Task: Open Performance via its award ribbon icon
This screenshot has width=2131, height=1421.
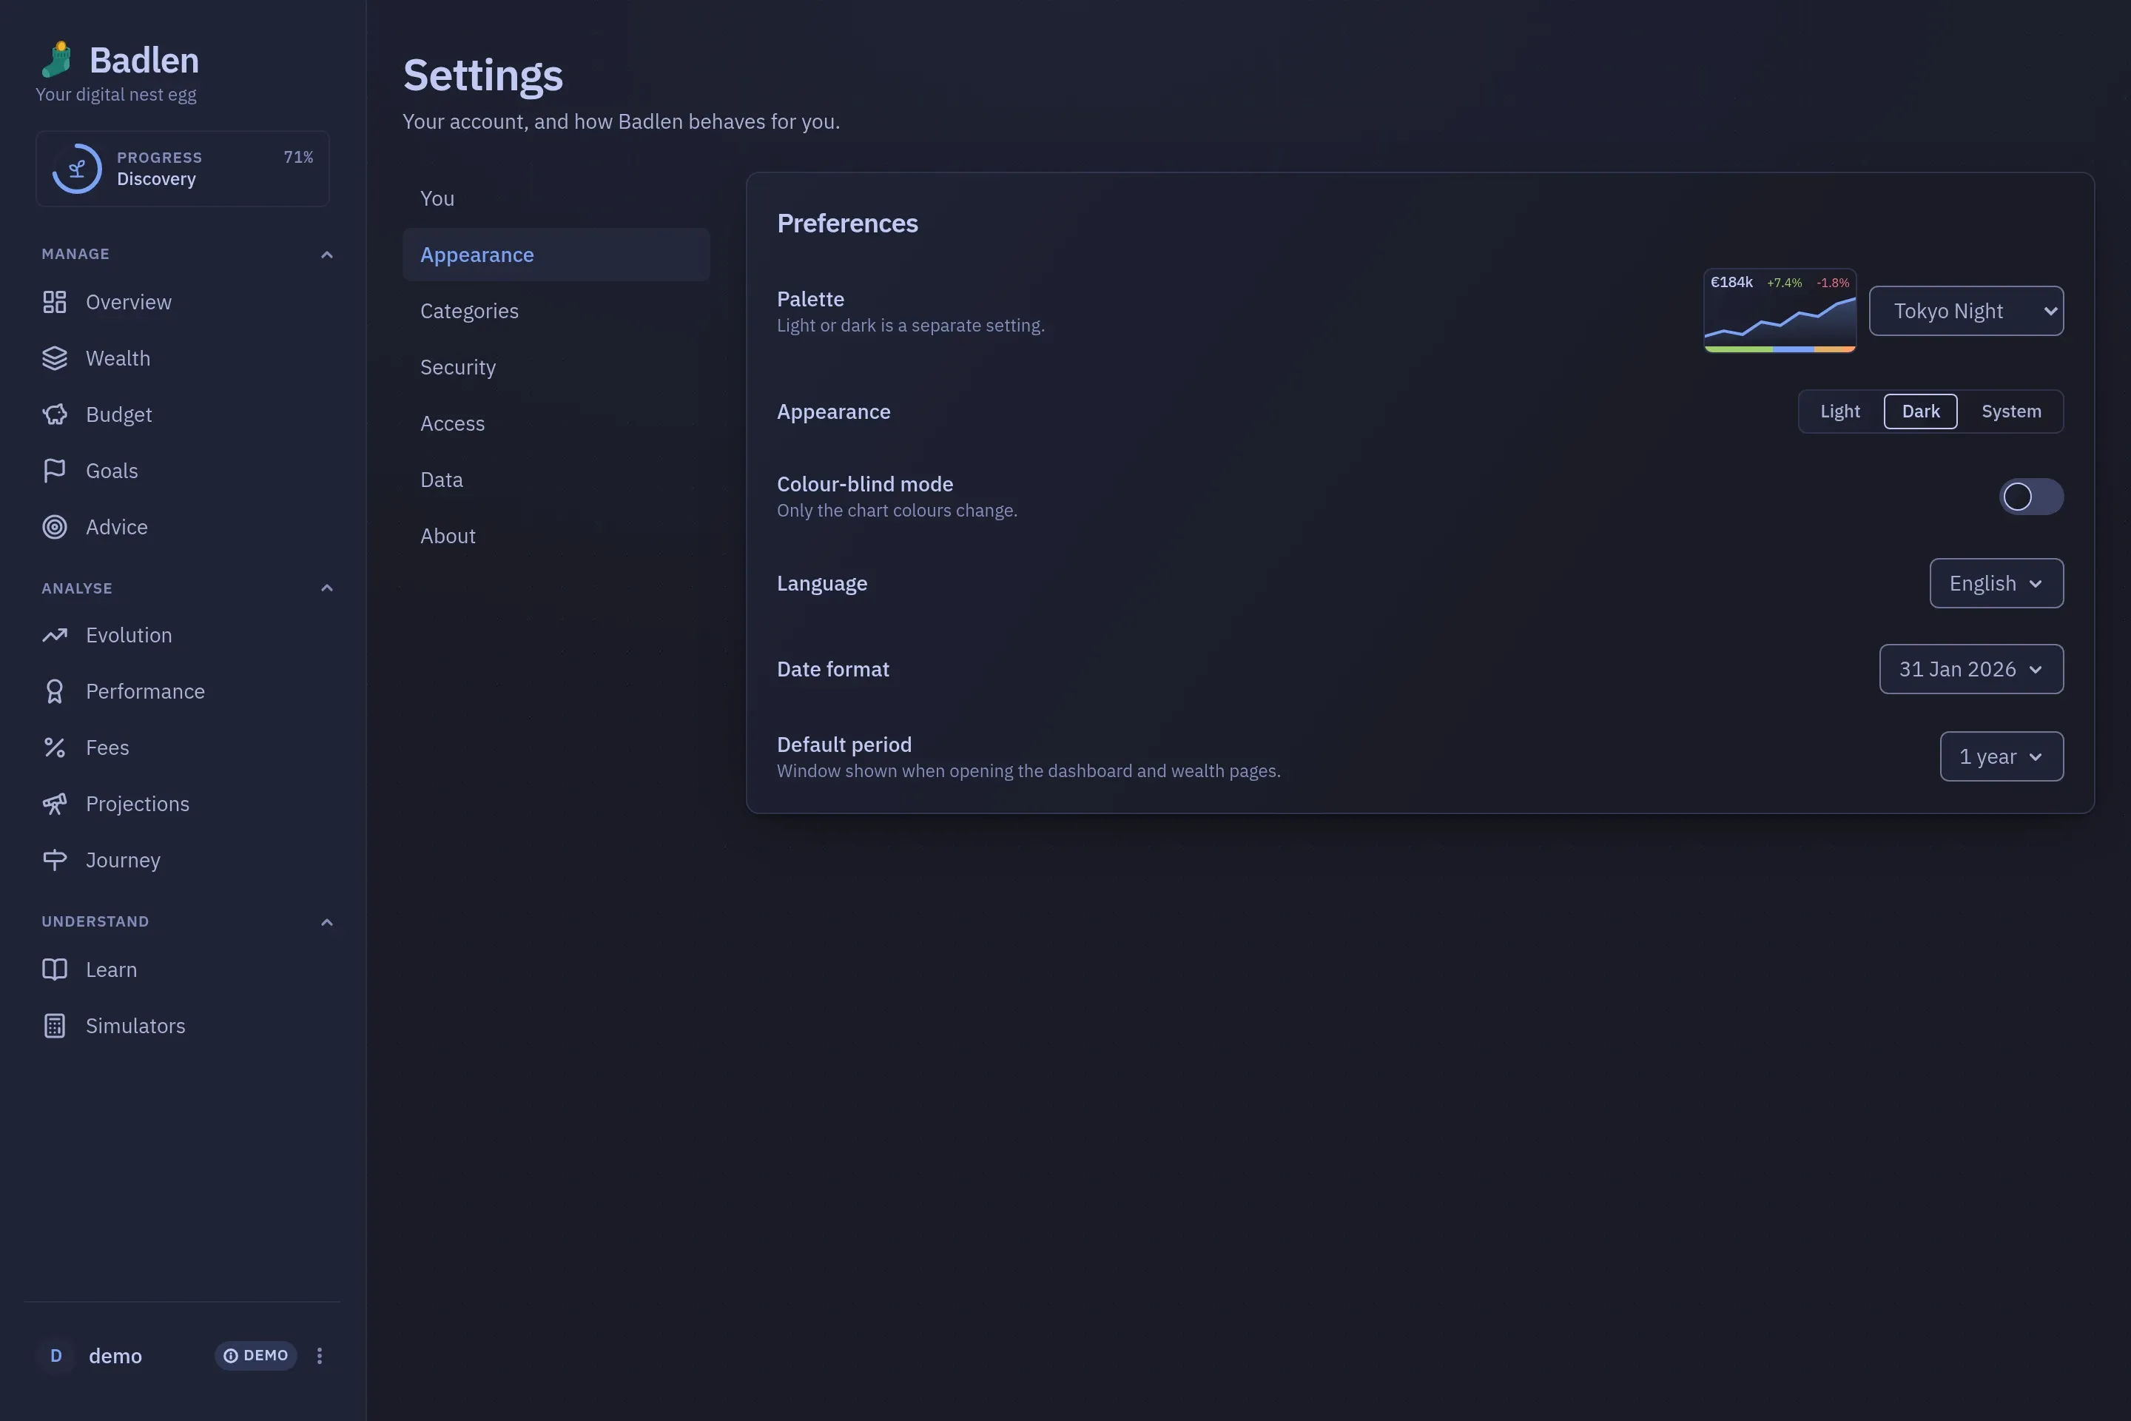Action: (x=54, y=691)
